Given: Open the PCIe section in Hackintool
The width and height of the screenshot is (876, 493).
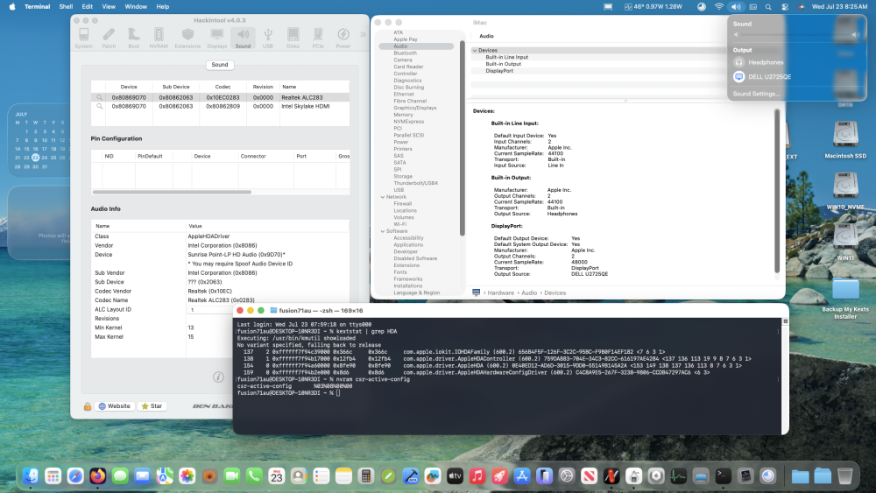Looking at the screenshot, I should tap(318, 38).
